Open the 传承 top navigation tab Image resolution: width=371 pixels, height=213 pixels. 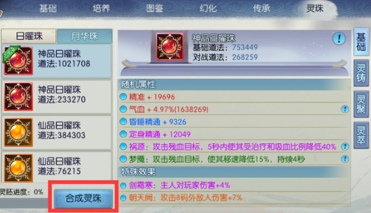(262, 8)
